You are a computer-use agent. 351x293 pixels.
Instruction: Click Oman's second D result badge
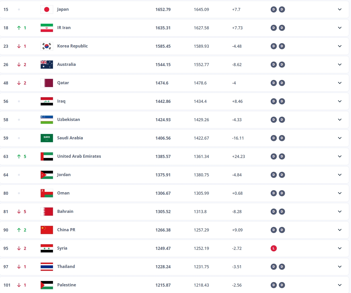click(x=282, y=193)
